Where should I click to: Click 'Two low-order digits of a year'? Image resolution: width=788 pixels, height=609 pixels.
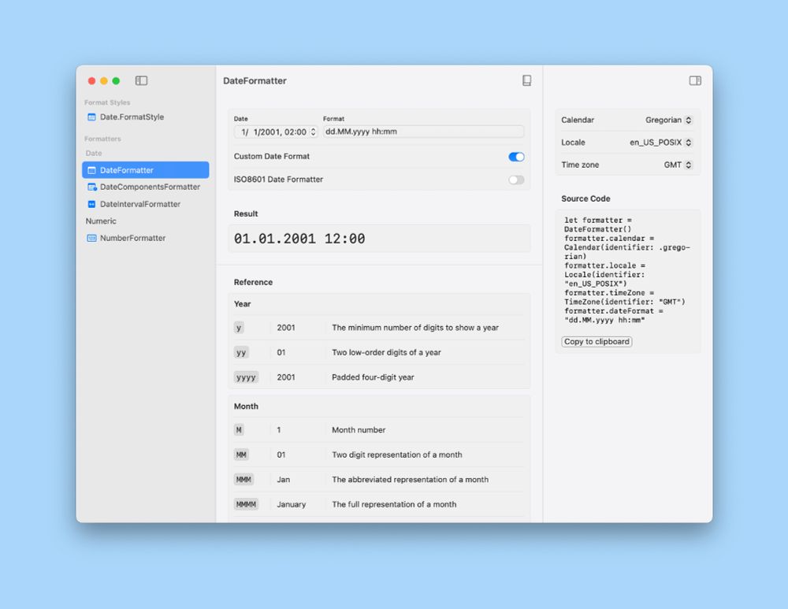click(x=386, y=353)
